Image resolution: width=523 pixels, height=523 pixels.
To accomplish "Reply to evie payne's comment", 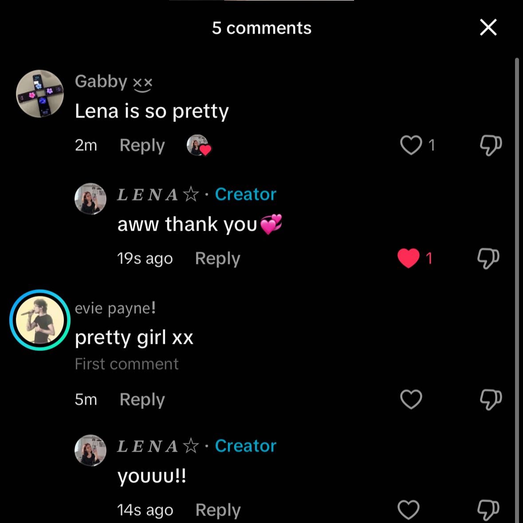I will point(142,400).
